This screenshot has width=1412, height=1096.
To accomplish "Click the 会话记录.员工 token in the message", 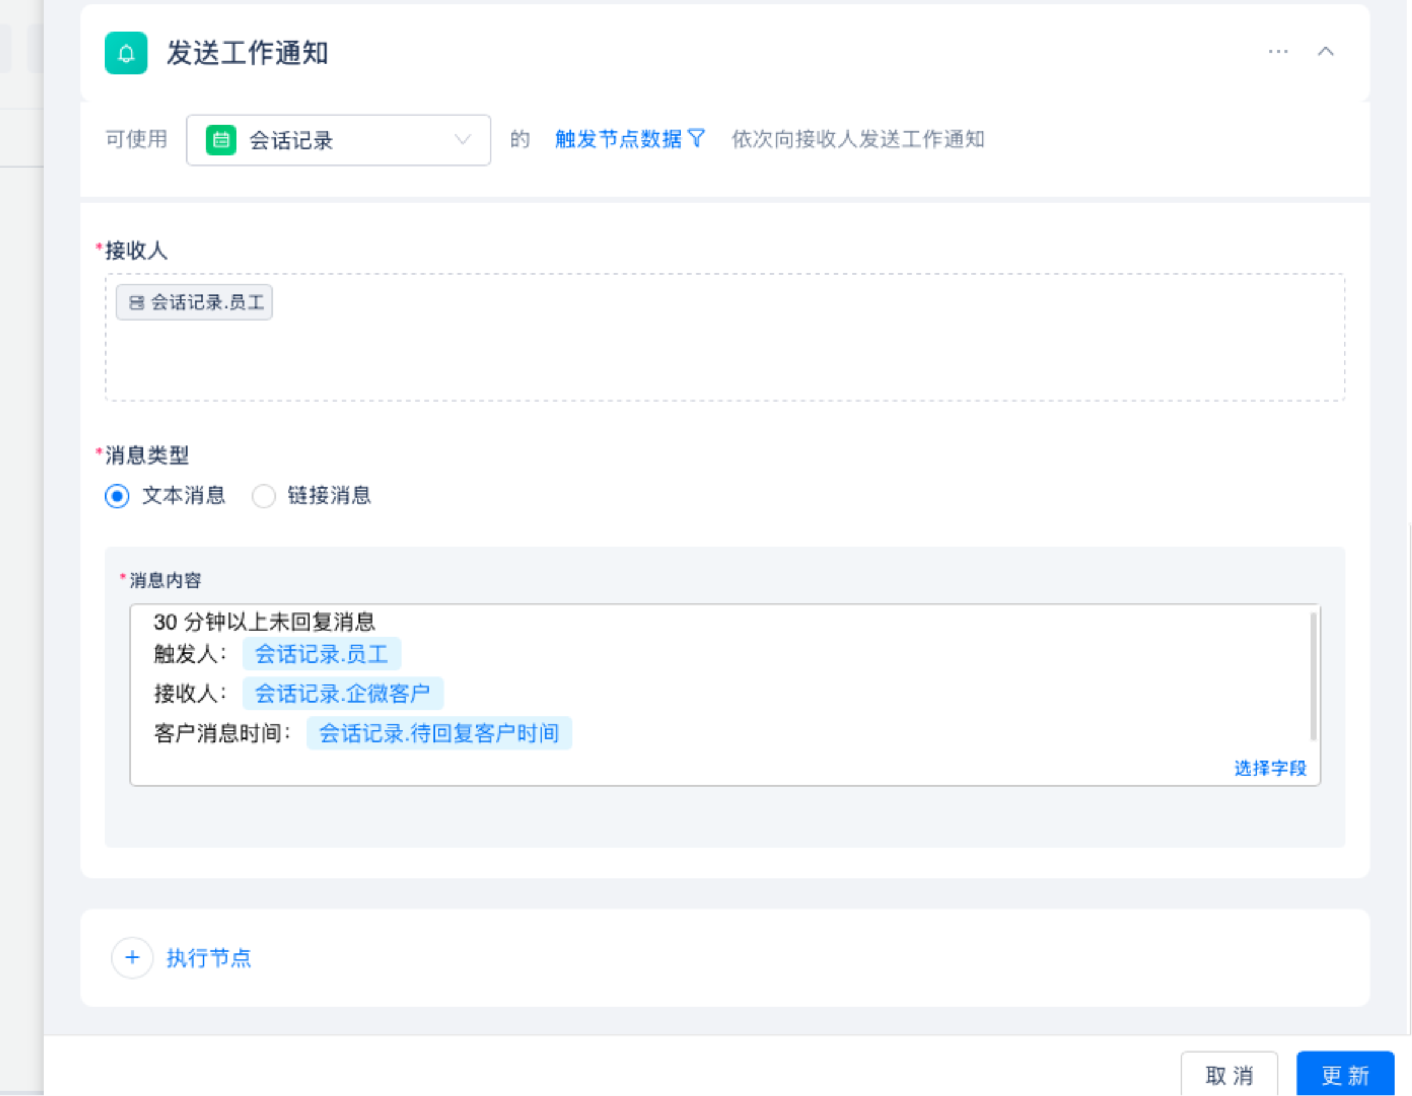I will [321, 654].
